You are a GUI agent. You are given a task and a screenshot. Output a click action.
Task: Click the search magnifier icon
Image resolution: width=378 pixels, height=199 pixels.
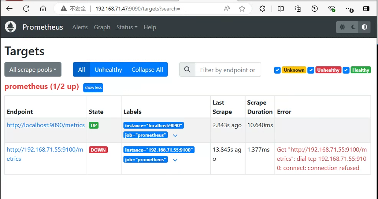187,70
